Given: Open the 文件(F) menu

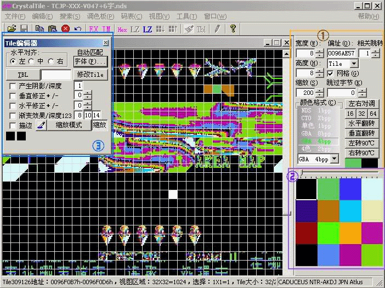Looking at the screenshot, I should click(x=15, y=16).
